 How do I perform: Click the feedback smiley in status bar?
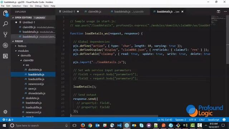pyautogui.click(x=224, y=120)
